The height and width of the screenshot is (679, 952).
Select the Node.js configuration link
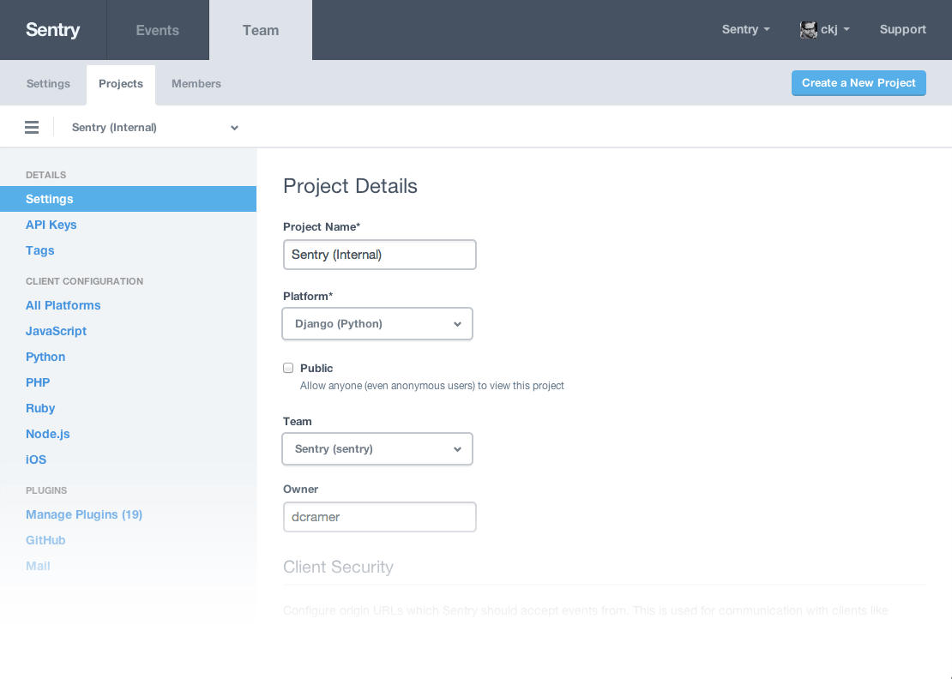pos(48,434)
